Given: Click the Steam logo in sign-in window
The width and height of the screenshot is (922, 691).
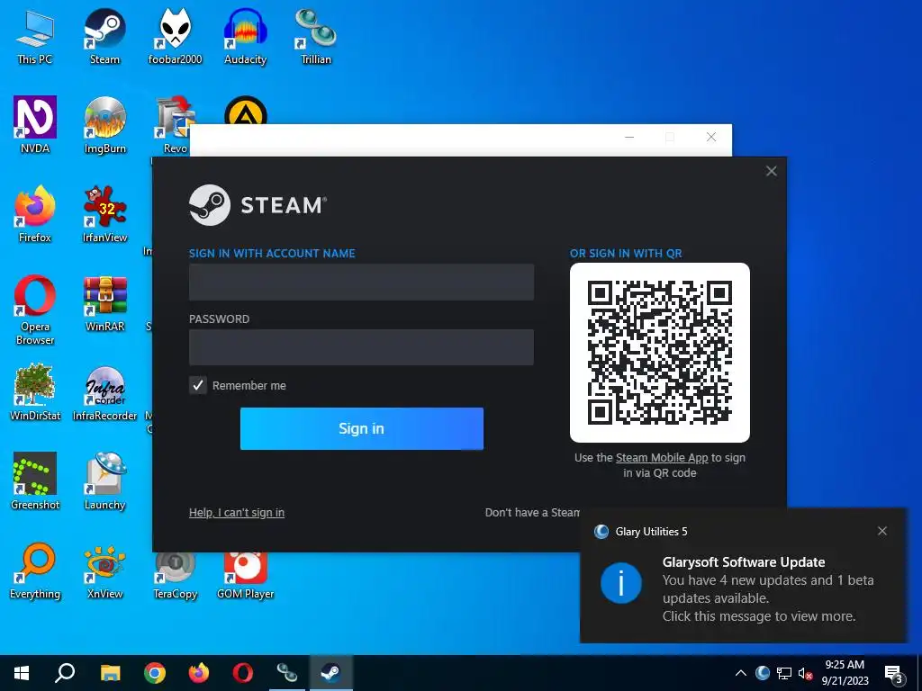Looking at the screenshot, I should point(258,205).
